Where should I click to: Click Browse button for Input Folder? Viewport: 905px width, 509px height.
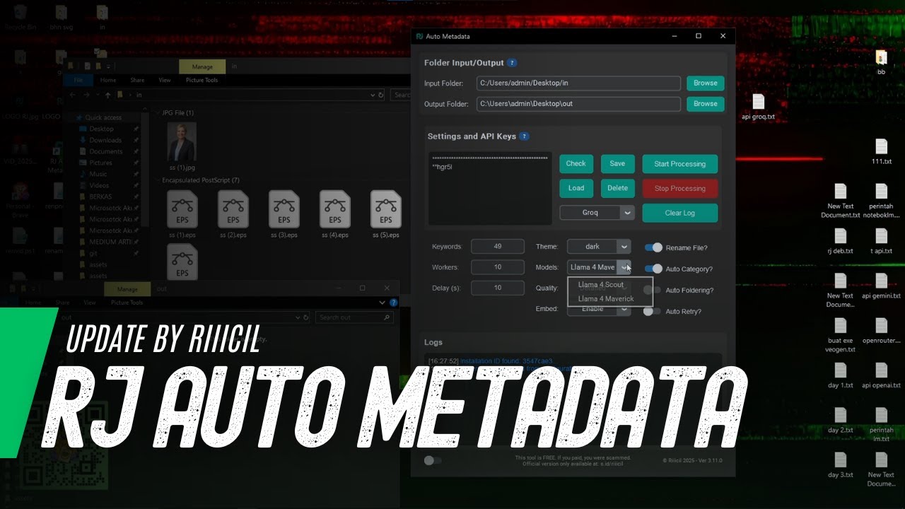pyautogui.click(x=706, y=83)
